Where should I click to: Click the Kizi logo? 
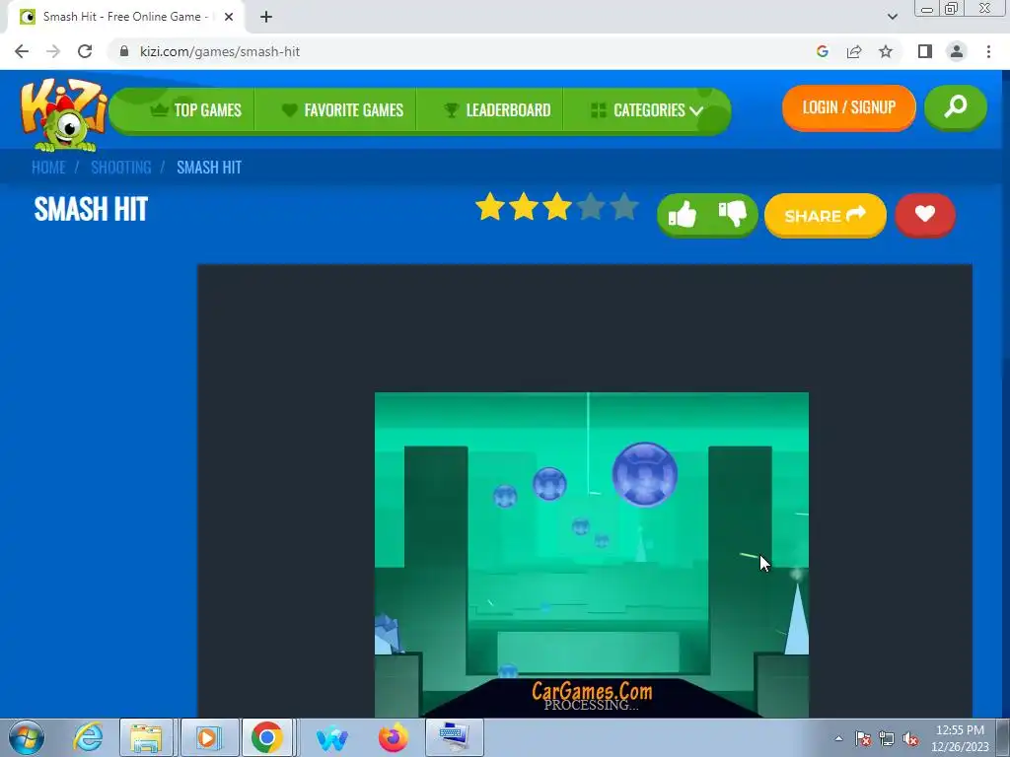64,114
